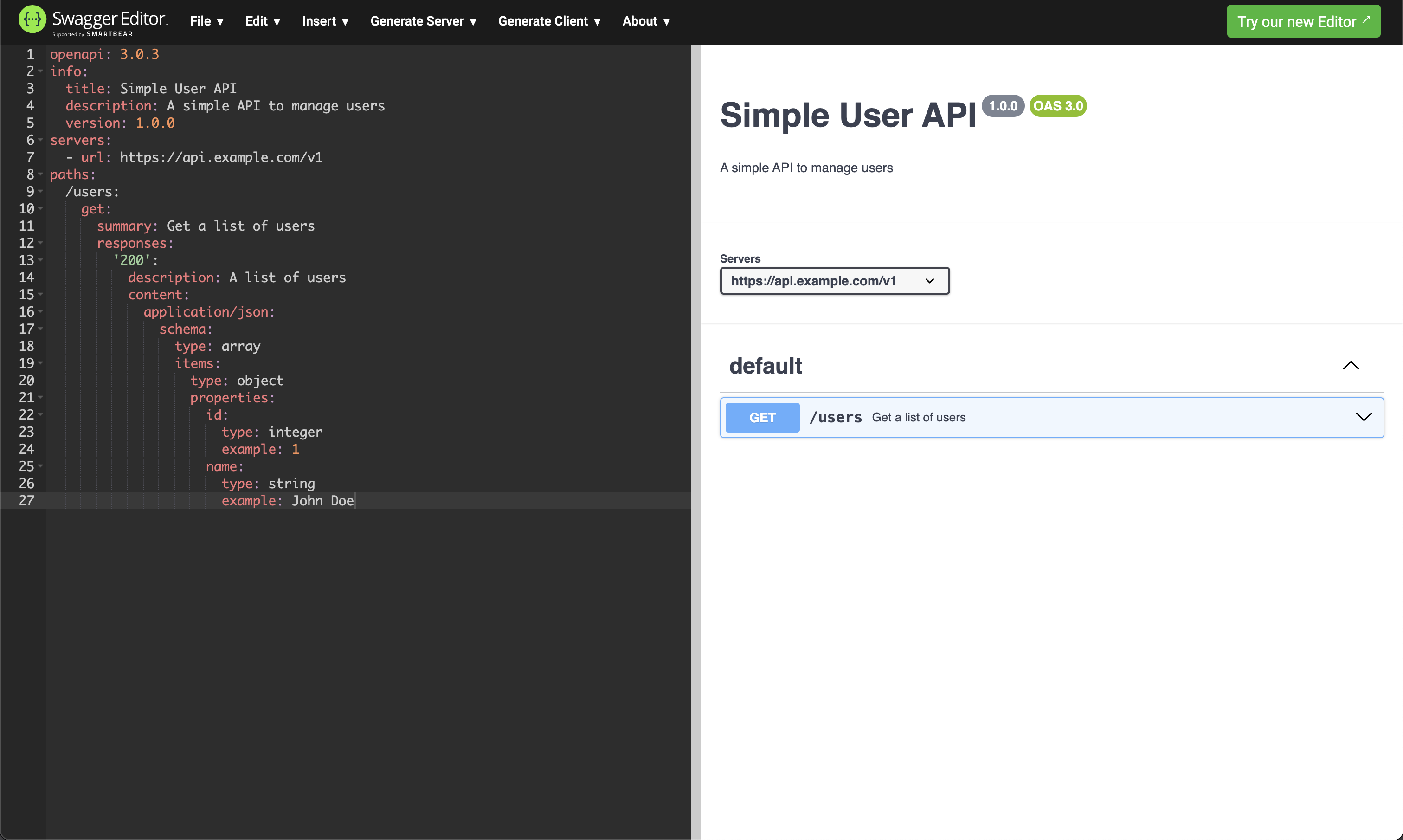Fold the content block at line 15

click(x=41, y=294)
